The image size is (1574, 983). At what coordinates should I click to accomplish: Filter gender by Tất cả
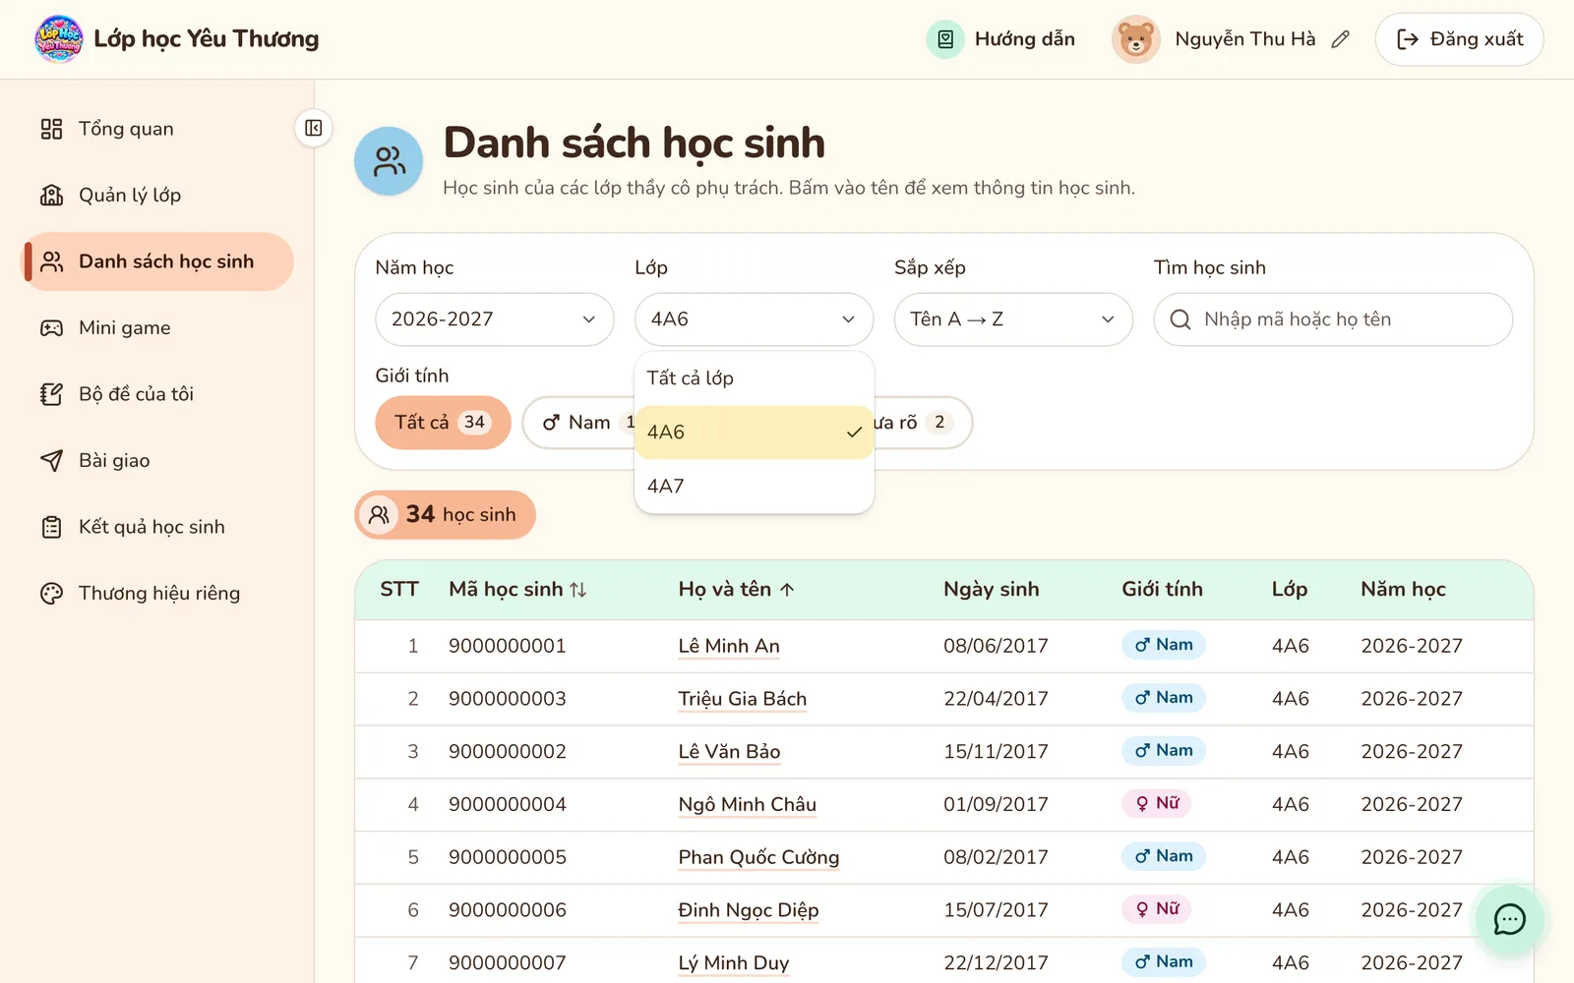[x=443, y=423]
